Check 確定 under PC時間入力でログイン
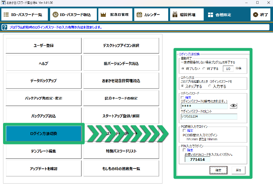This screenshot has width=273, height=184. 184,130
